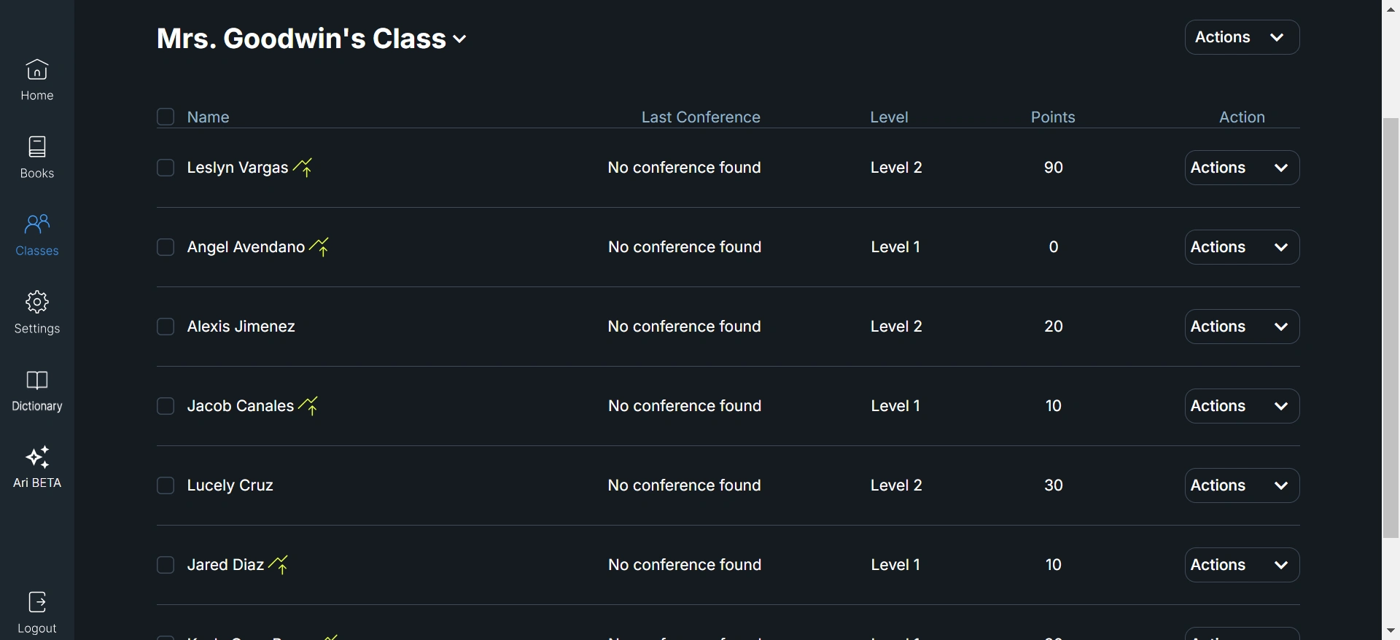Launch Ari BETA sparkle icon

click(37, 458)
